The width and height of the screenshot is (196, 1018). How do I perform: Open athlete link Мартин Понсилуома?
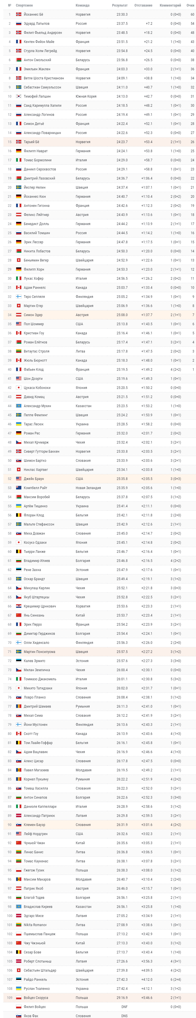39,652
